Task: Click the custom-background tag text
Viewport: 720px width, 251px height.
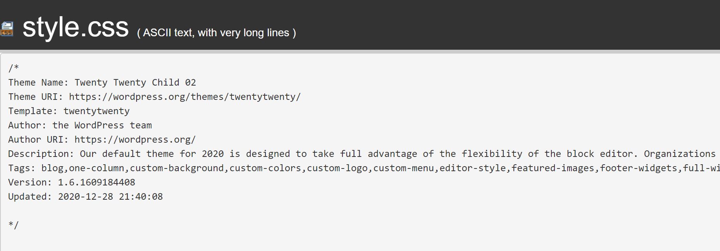Action: click(x=177, y=168)
